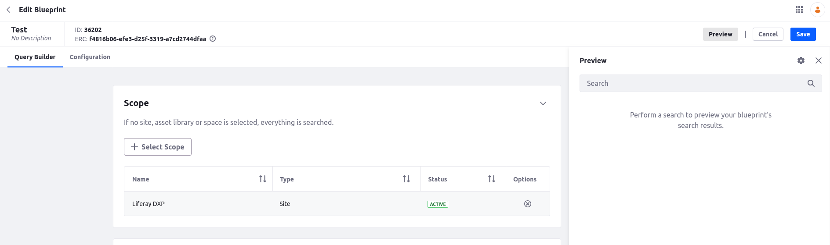This screenshot has width=830, height=245.
Task: Click the ERC help question mark icon
Action: tap(213, 39)
